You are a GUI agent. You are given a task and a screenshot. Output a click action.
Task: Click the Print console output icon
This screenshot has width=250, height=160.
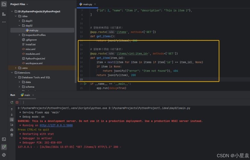12,130
